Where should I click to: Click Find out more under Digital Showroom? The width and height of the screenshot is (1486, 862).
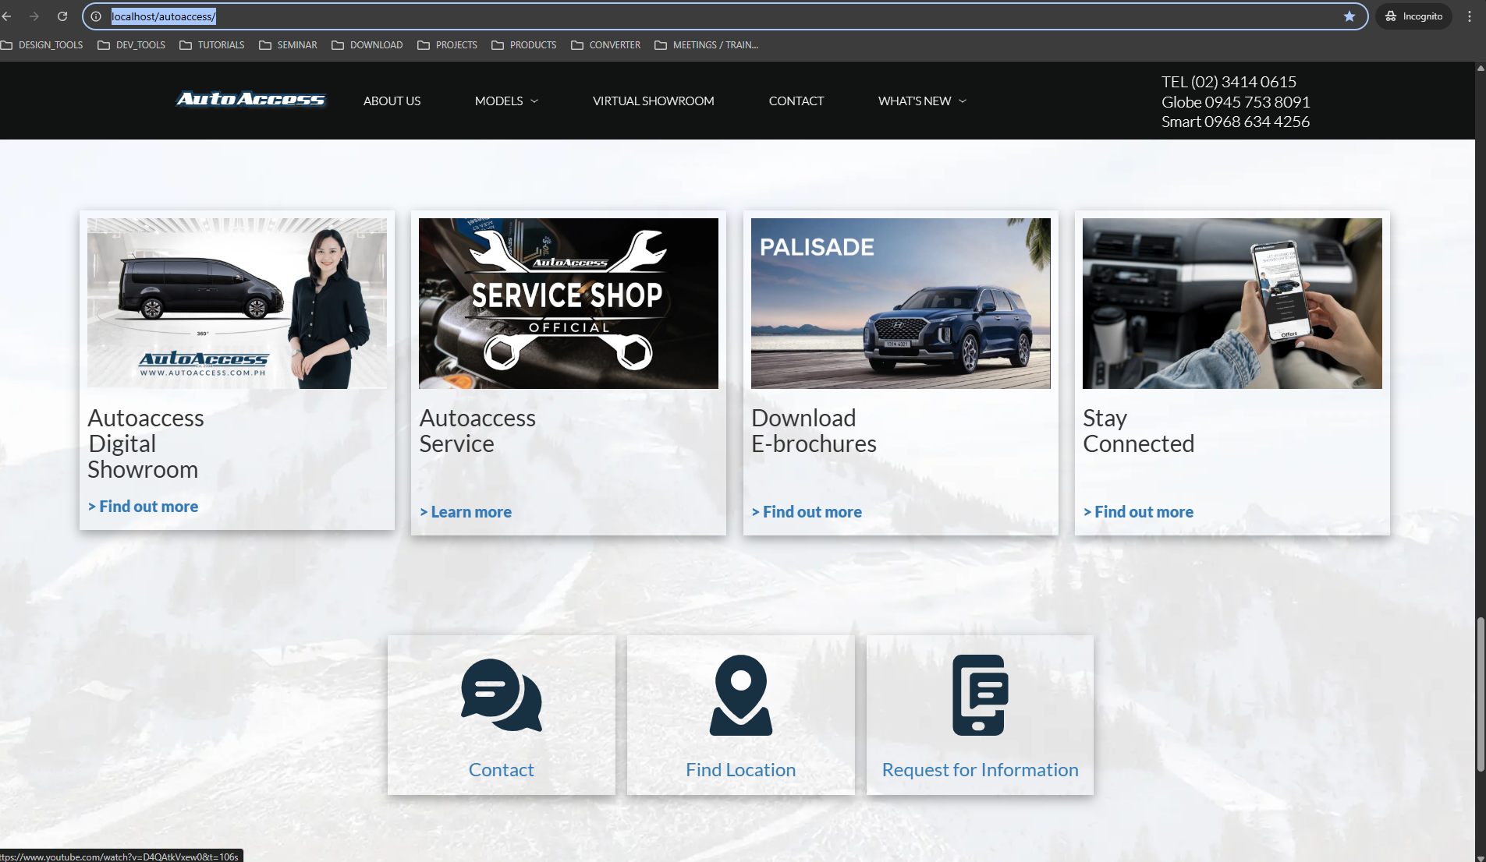tap(143, 507)
